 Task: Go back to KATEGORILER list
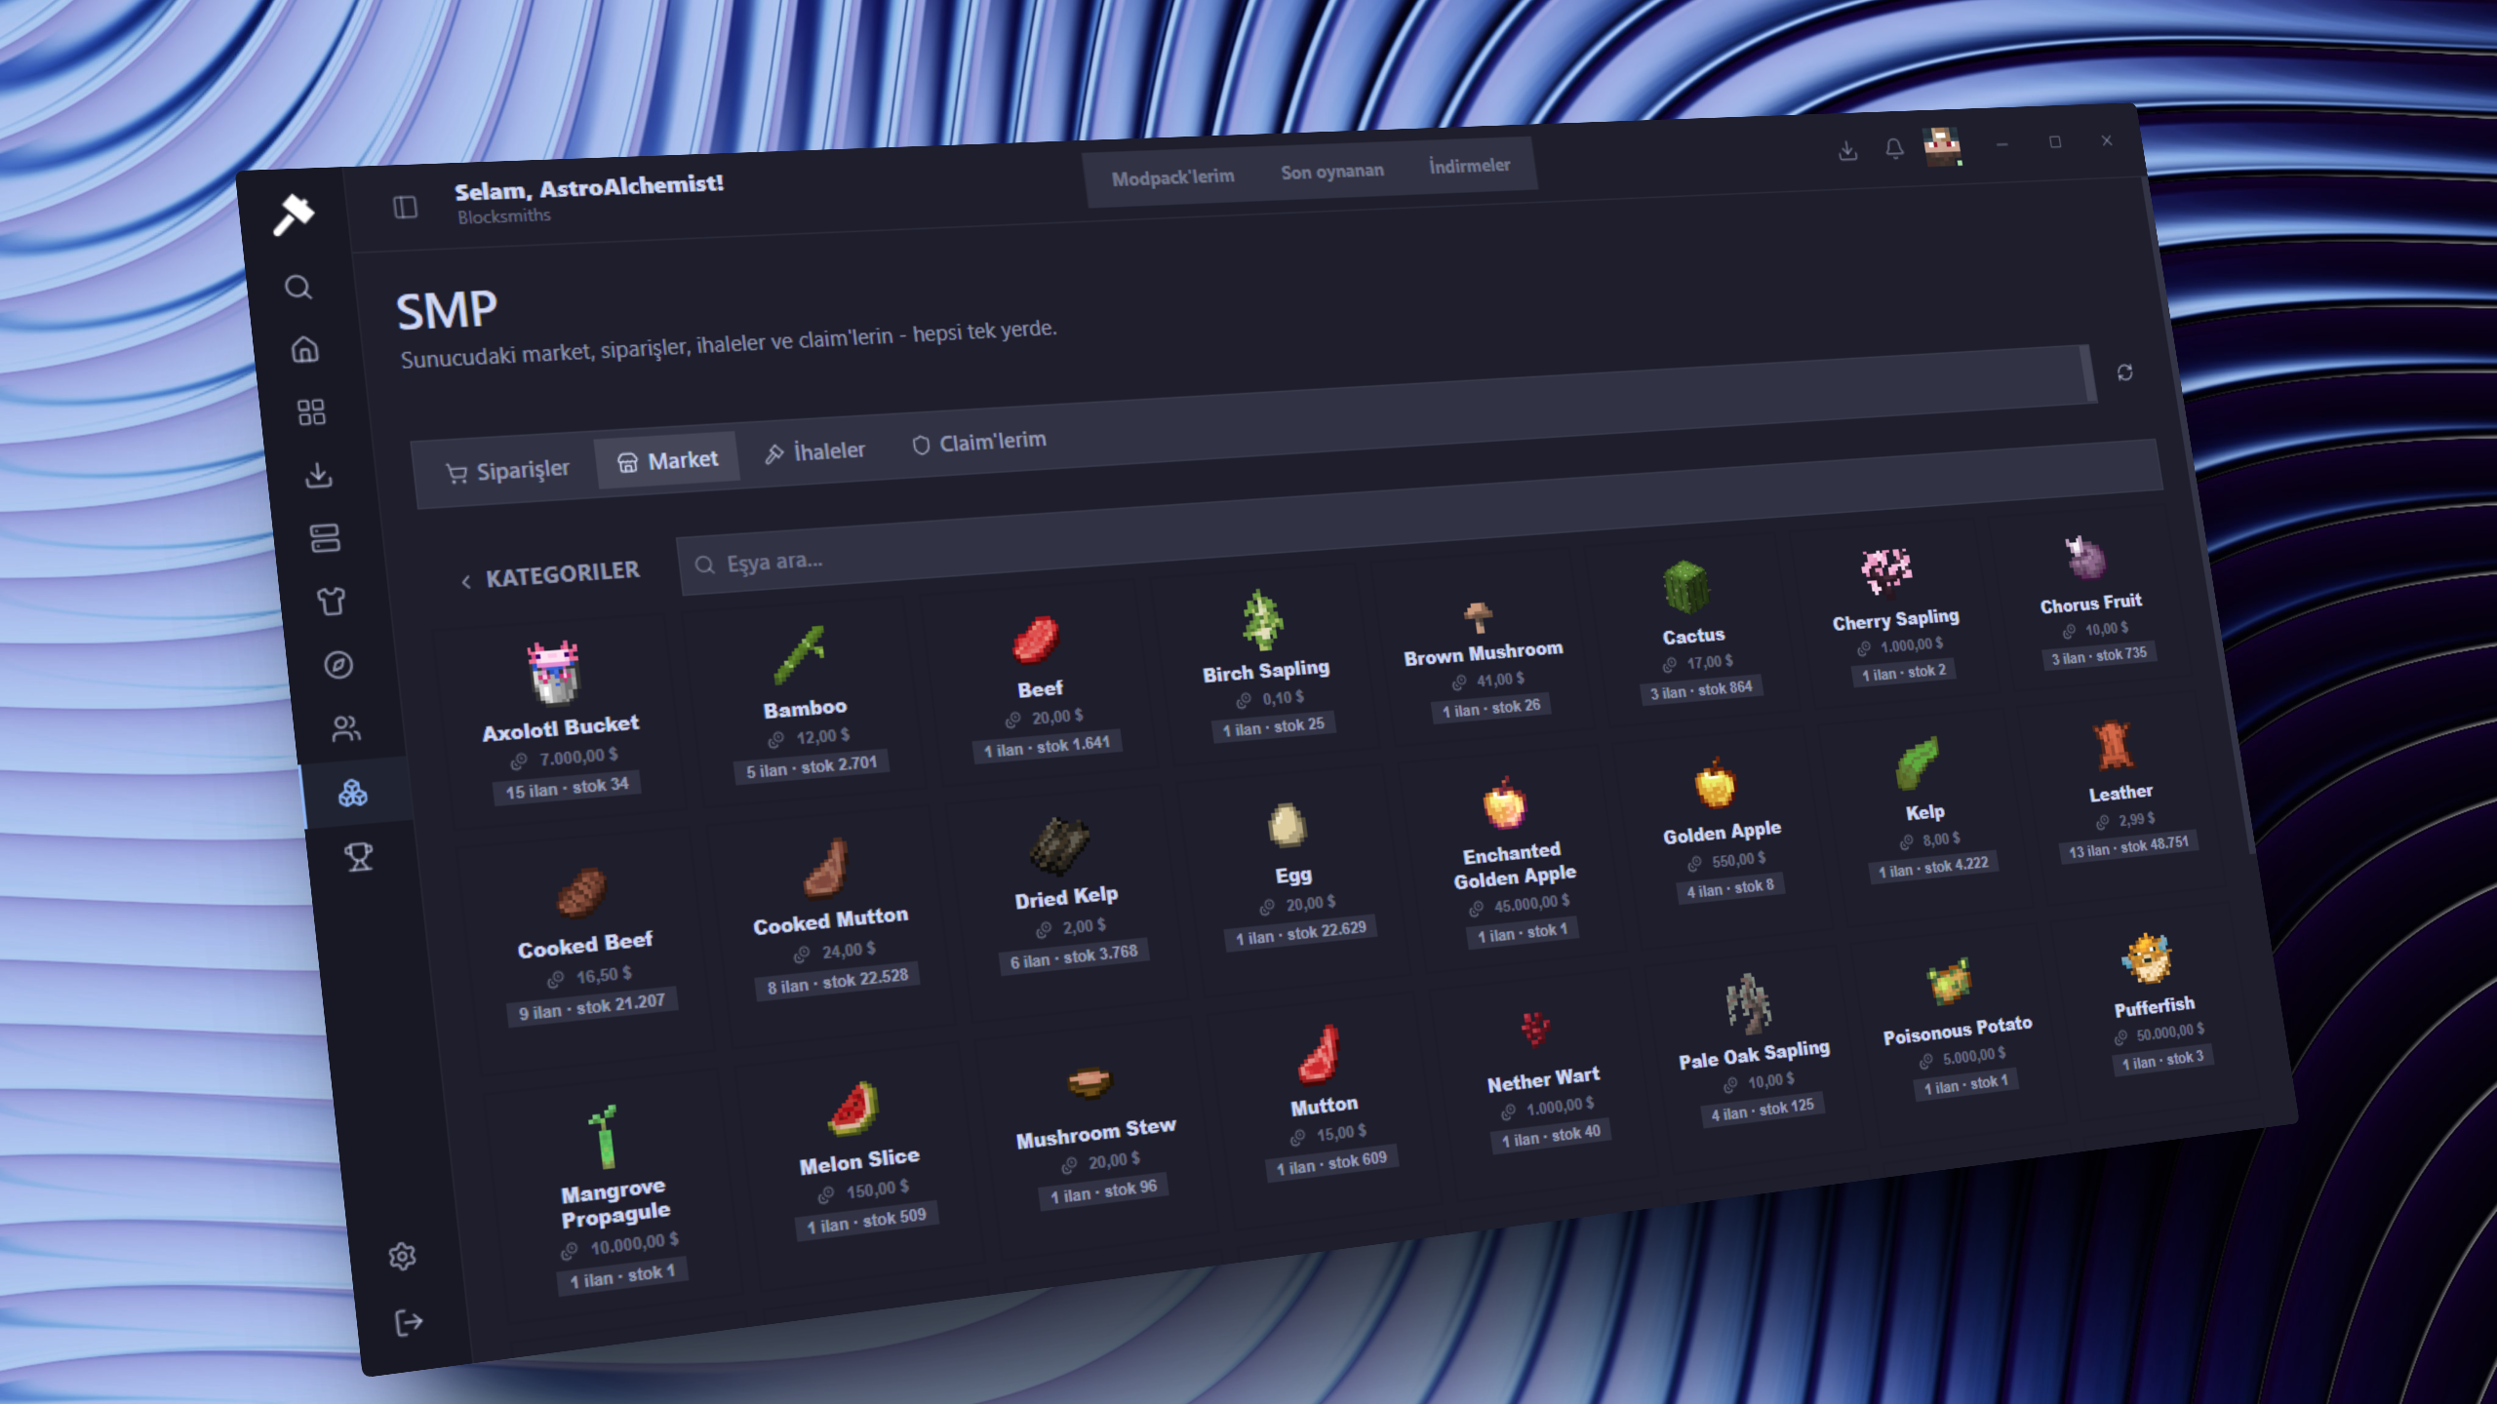point(551,575)
